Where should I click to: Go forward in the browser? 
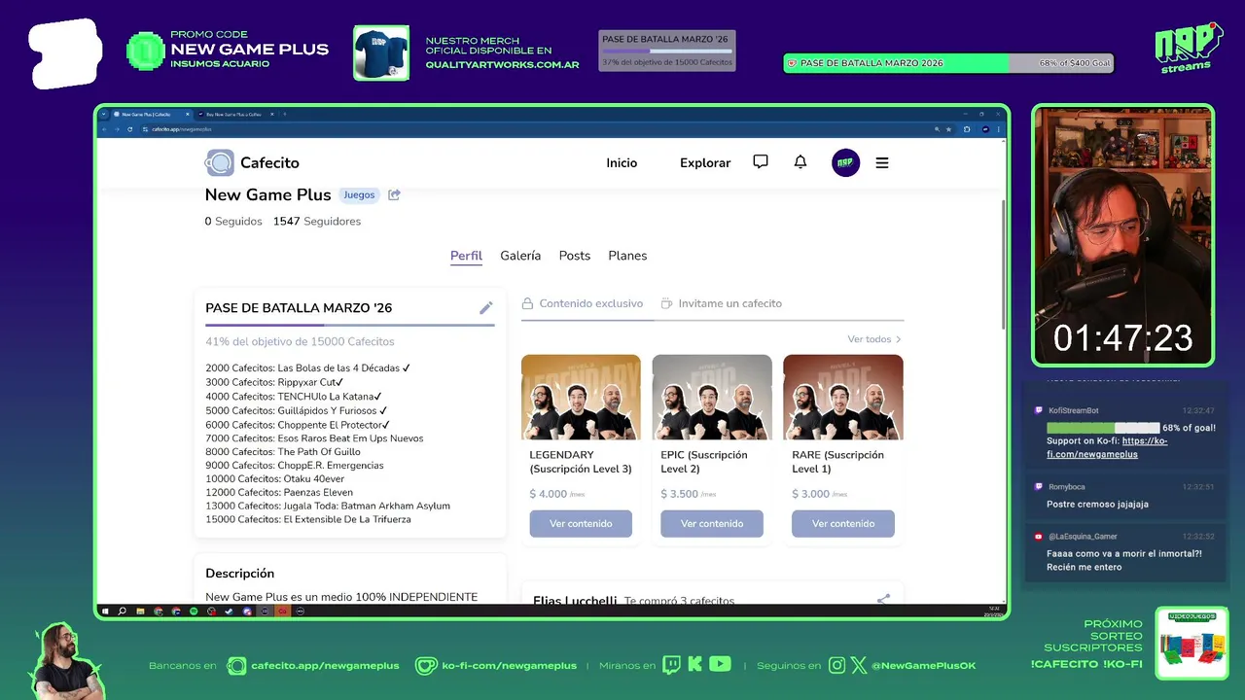tap(117, 129)
